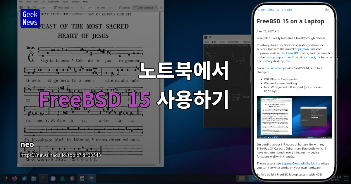Click the last highlighted taskbar app icon
Screen dimensions: 351x184
(92, 178)
